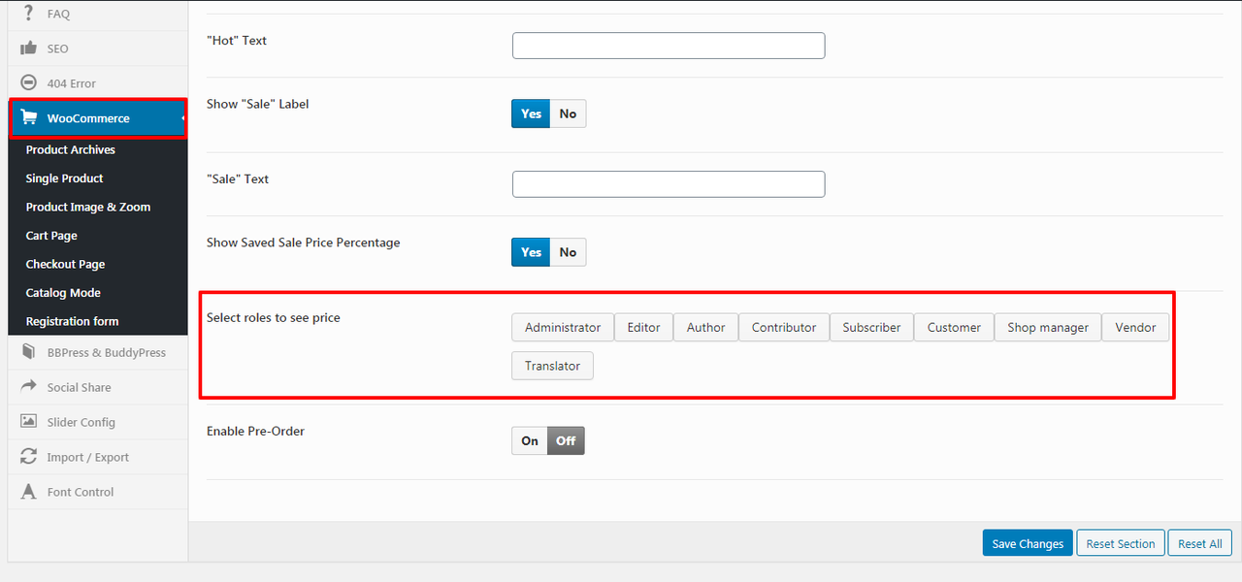This screenshot has width=1242, height=582.
Task: Click the Font Control letter icon
Action: [28, 492]
